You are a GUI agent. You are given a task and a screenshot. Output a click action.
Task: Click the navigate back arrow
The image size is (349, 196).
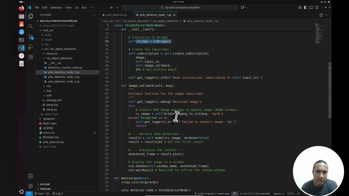click(112, 7)
